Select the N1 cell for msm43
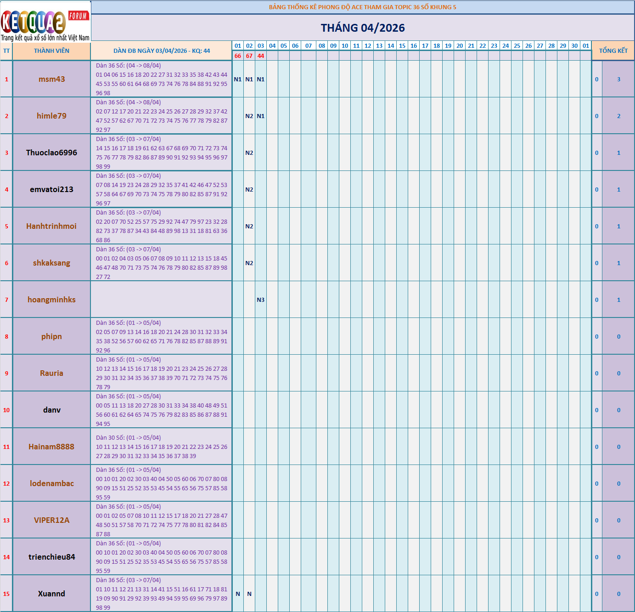This screenshot has width=635, height=612. point(237,79)
